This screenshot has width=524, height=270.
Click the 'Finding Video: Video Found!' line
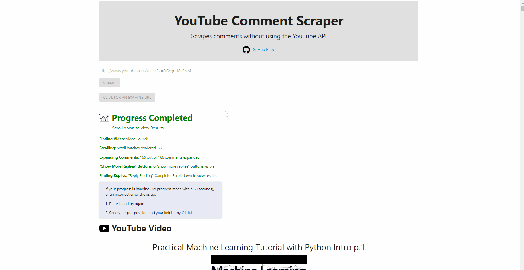click(124, 139)
